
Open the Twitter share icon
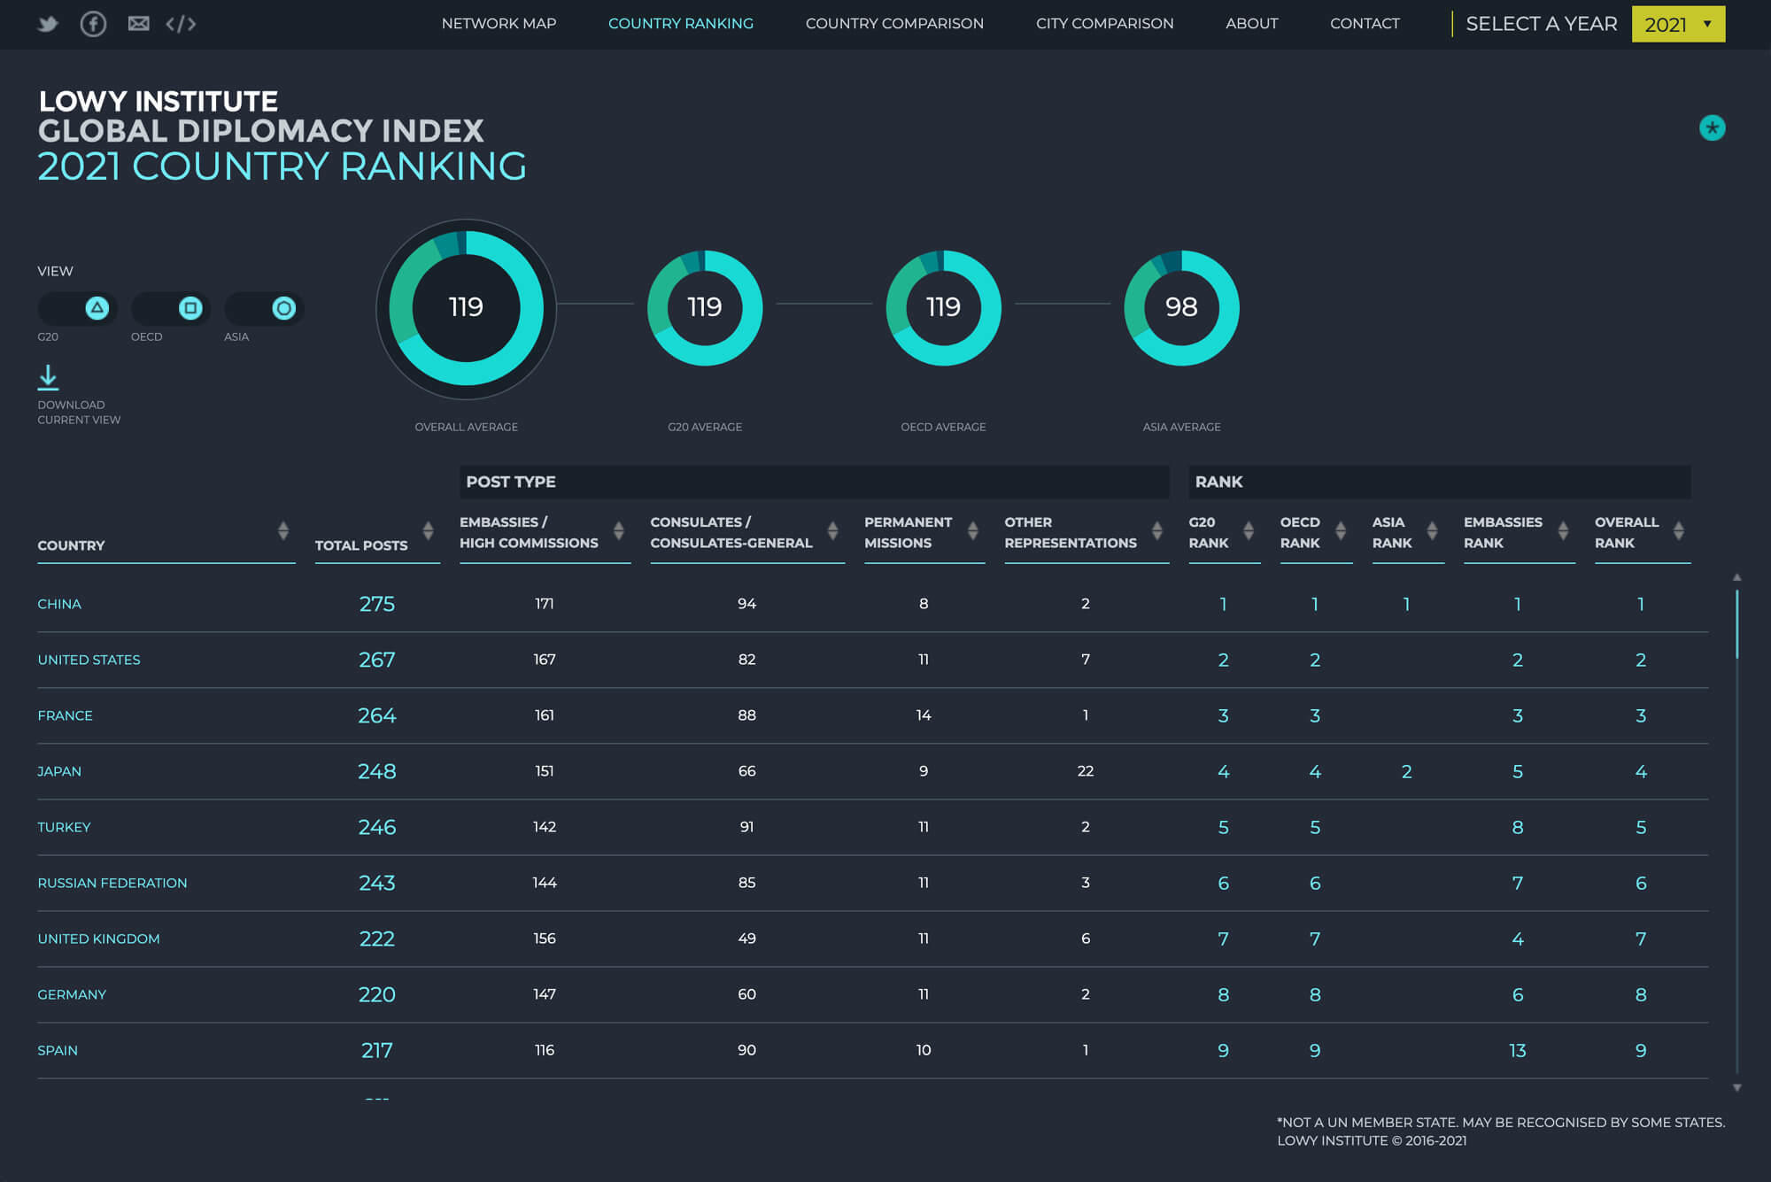pyautogui.click(x=48, y=24)
